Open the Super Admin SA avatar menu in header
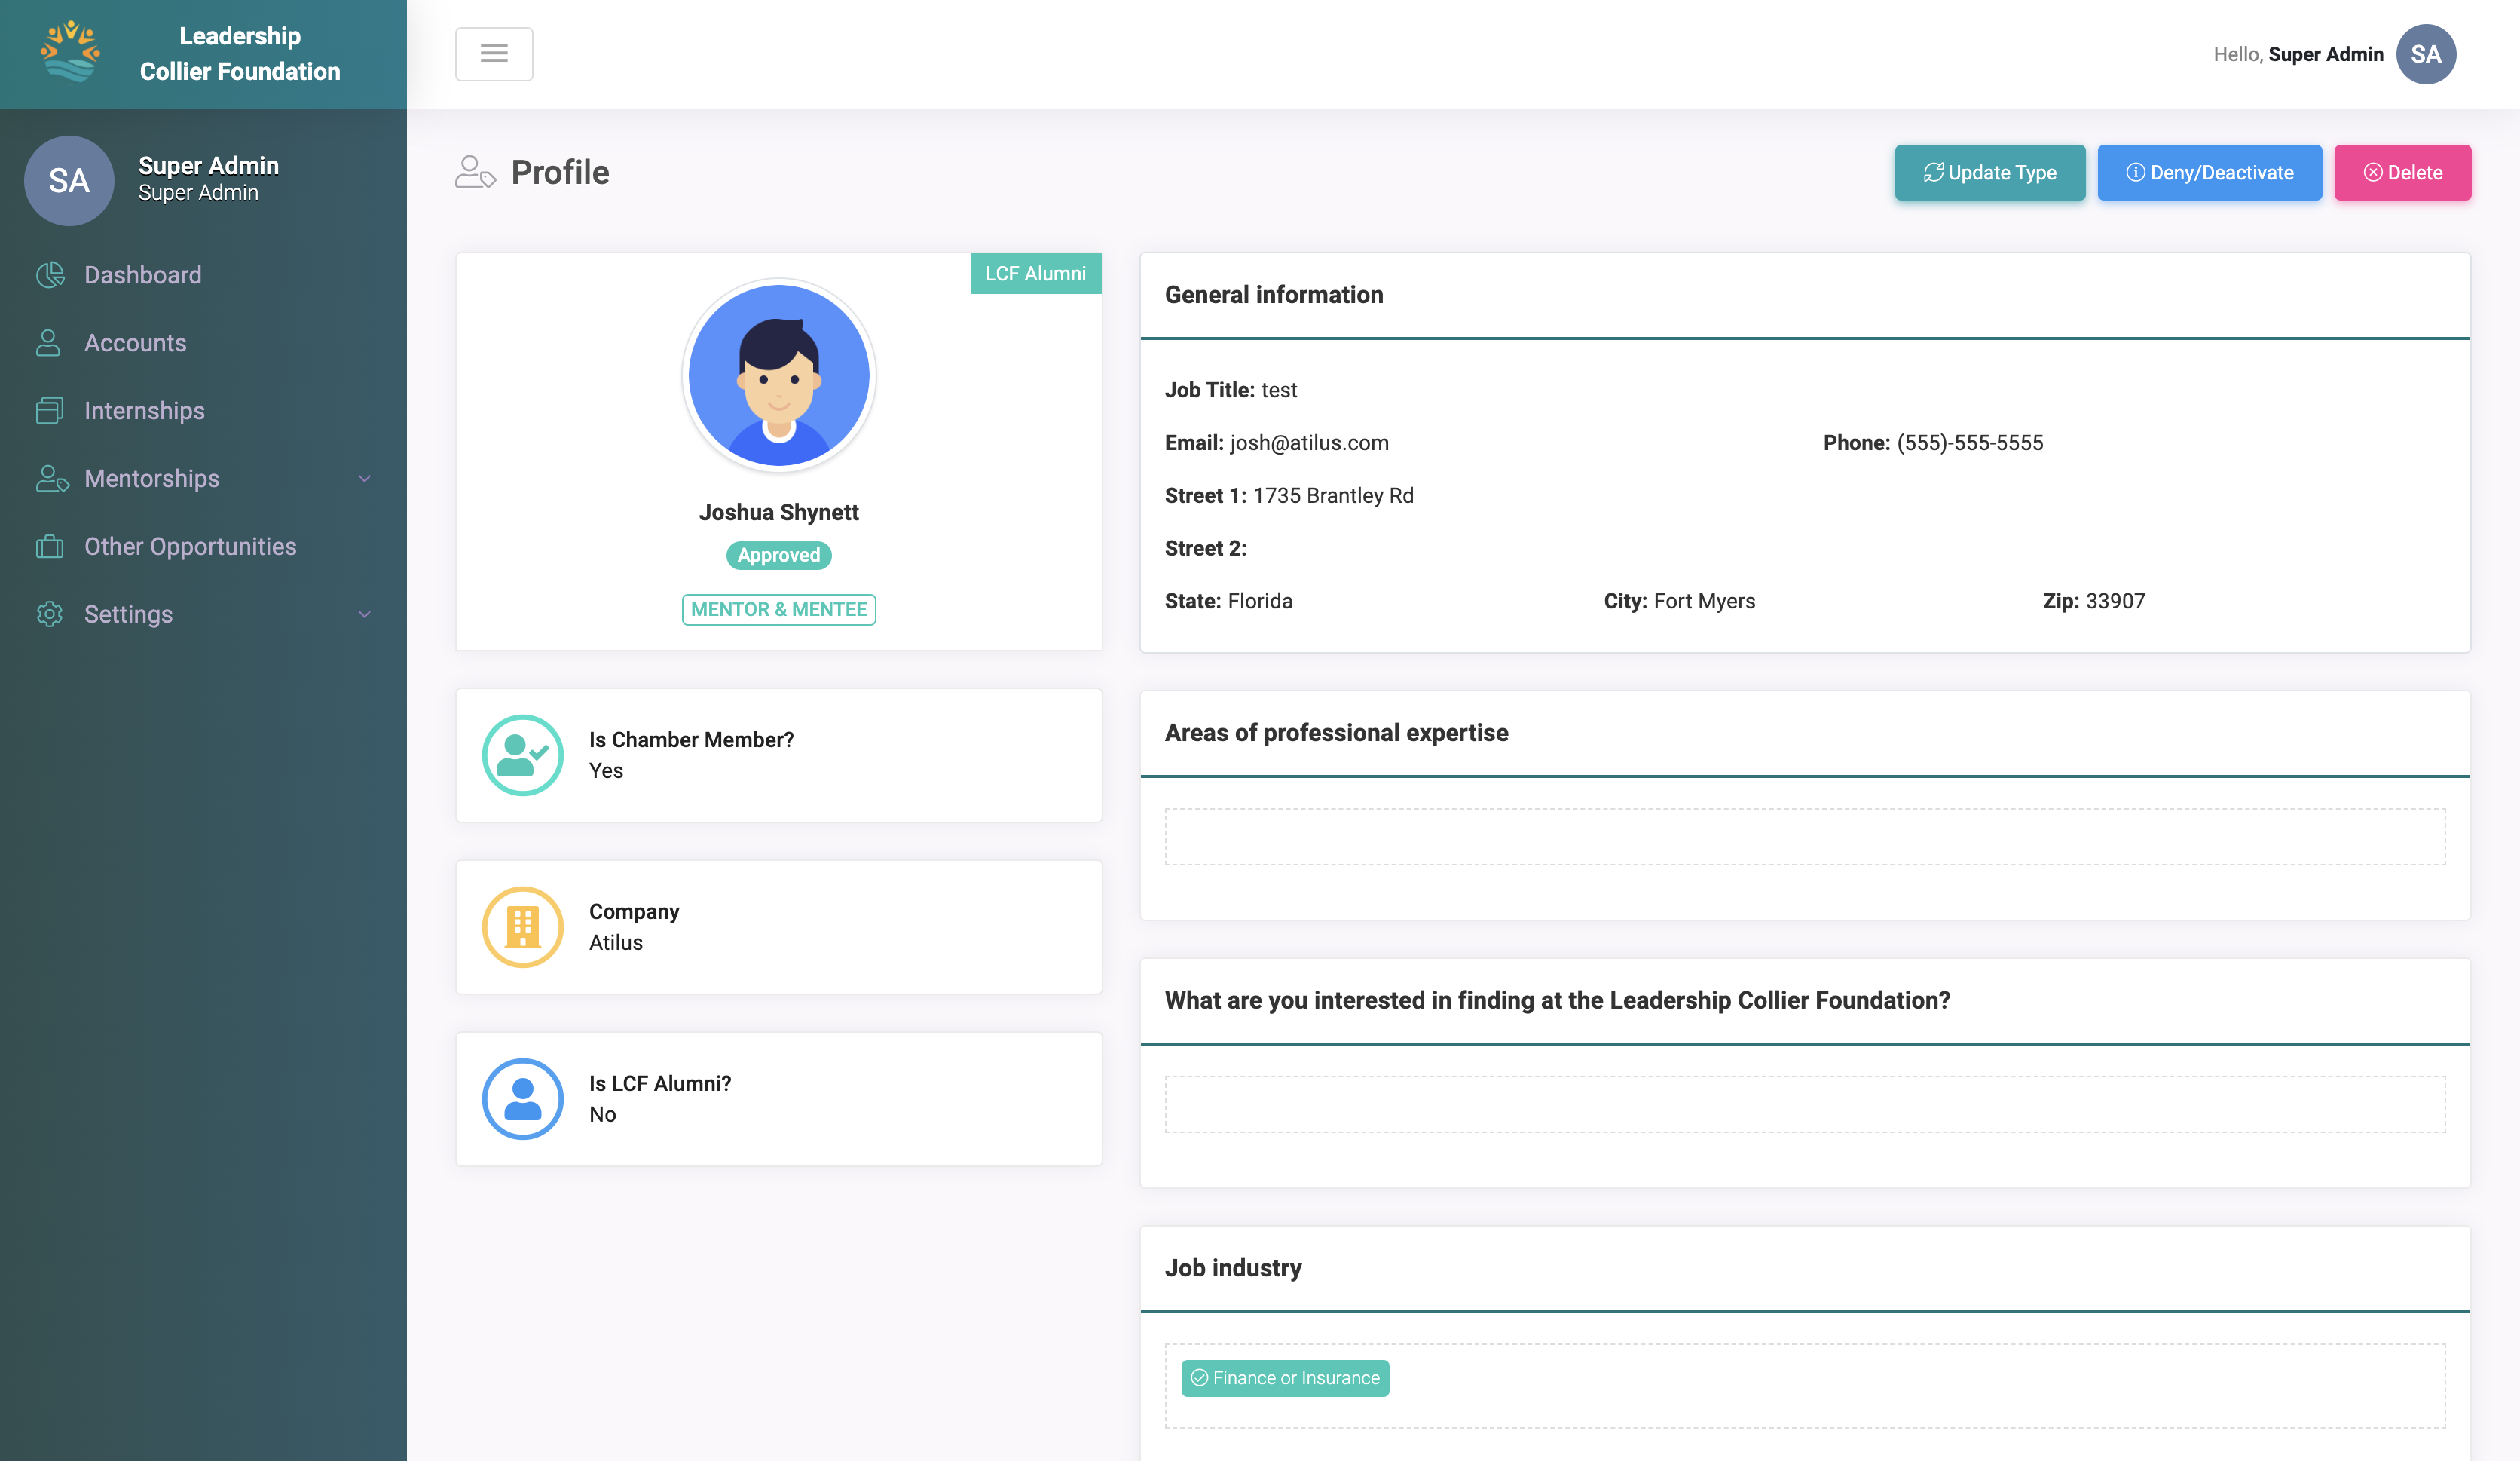This screenshot has height=1461, width=2520. point(2425,54)
